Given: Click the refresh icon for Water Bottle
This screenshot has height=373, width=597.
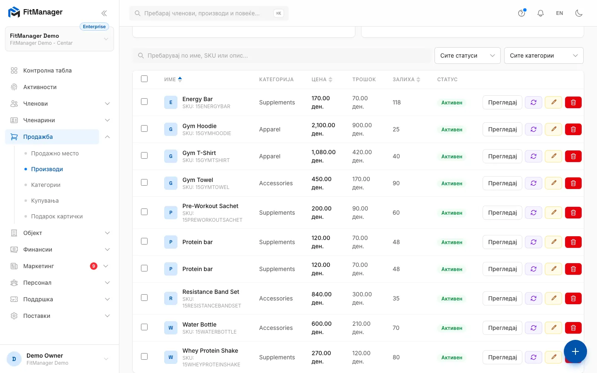Looking at the screenshot, I should click(534, 328).
